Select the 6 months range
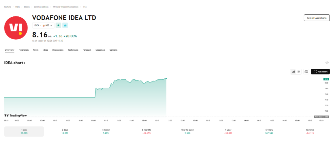The height and width of the screenshot is (142, 336). [147, 132]
